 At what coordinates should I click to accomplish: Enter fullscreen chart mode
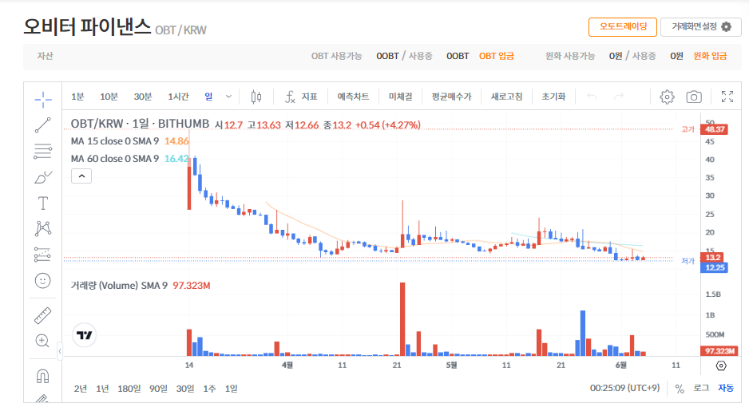pyautogui.click(x=727, y=97)
